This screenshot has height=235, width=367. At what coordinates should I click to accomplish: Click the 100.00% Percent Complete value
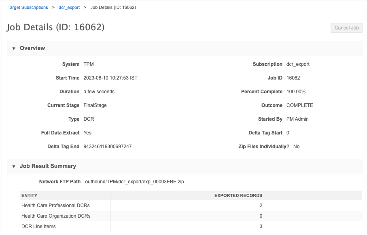tap(296, 92)
